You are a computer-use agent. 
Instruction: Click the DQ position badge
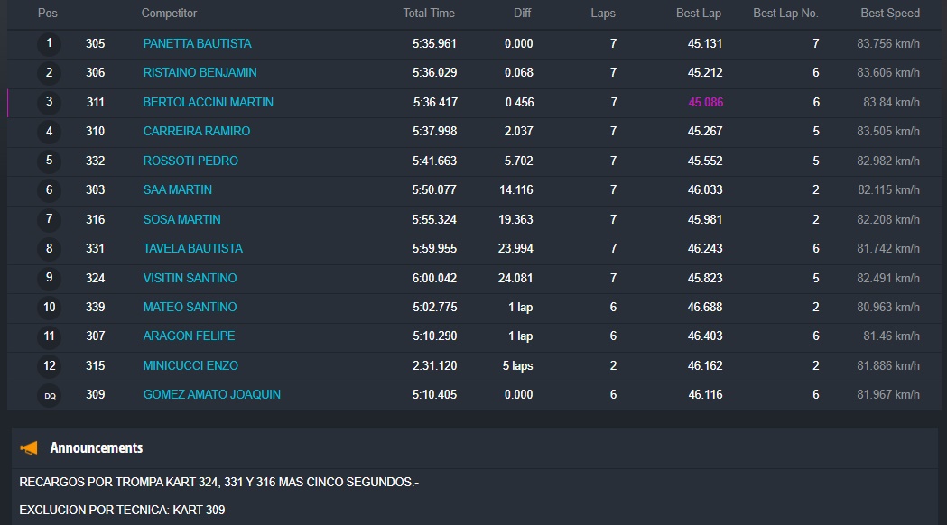(49, 395)
